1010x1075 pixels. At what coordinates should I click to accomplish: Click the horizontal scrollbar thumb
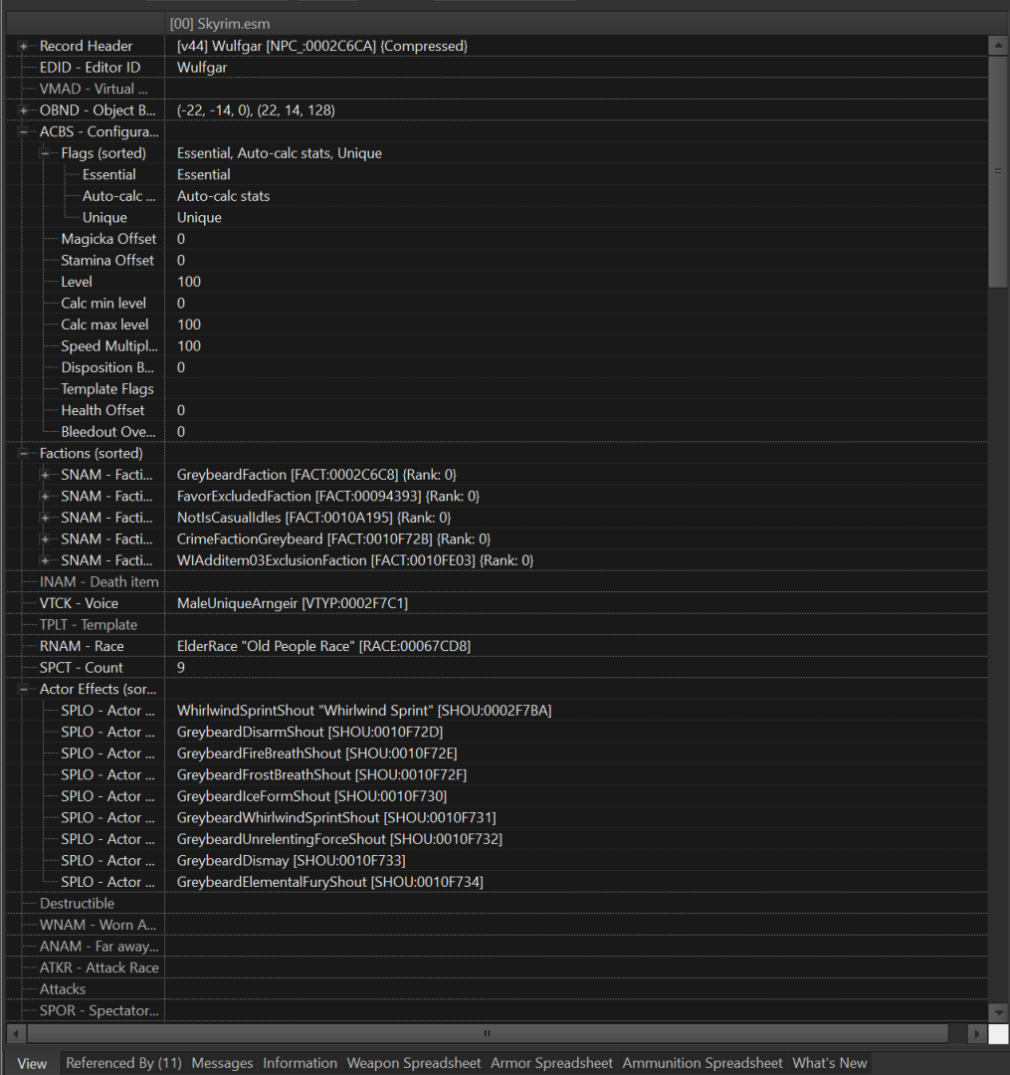click(488, 1033)
